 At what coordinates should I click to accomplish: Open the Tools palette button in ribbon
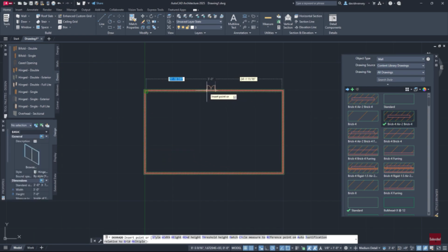pyautogui.click(x=6, y=20)
